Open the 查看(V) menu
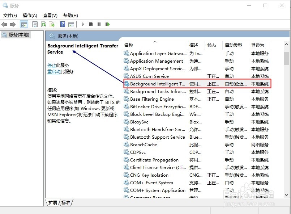This screenshot has width=291, height=214. point(50,16)
